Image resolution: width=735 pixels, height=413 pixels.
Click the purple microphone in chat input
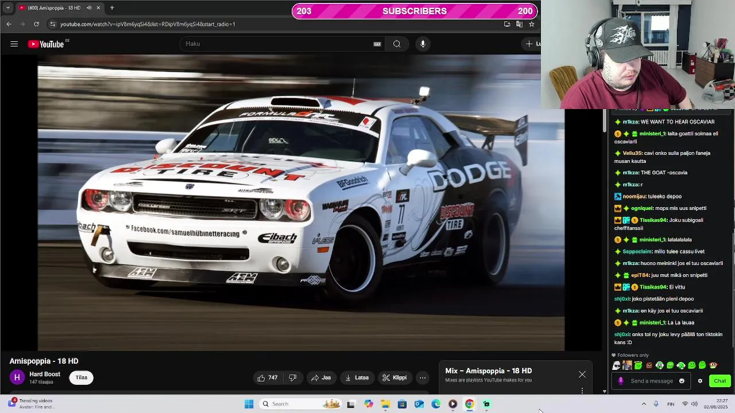pos(620,381)
